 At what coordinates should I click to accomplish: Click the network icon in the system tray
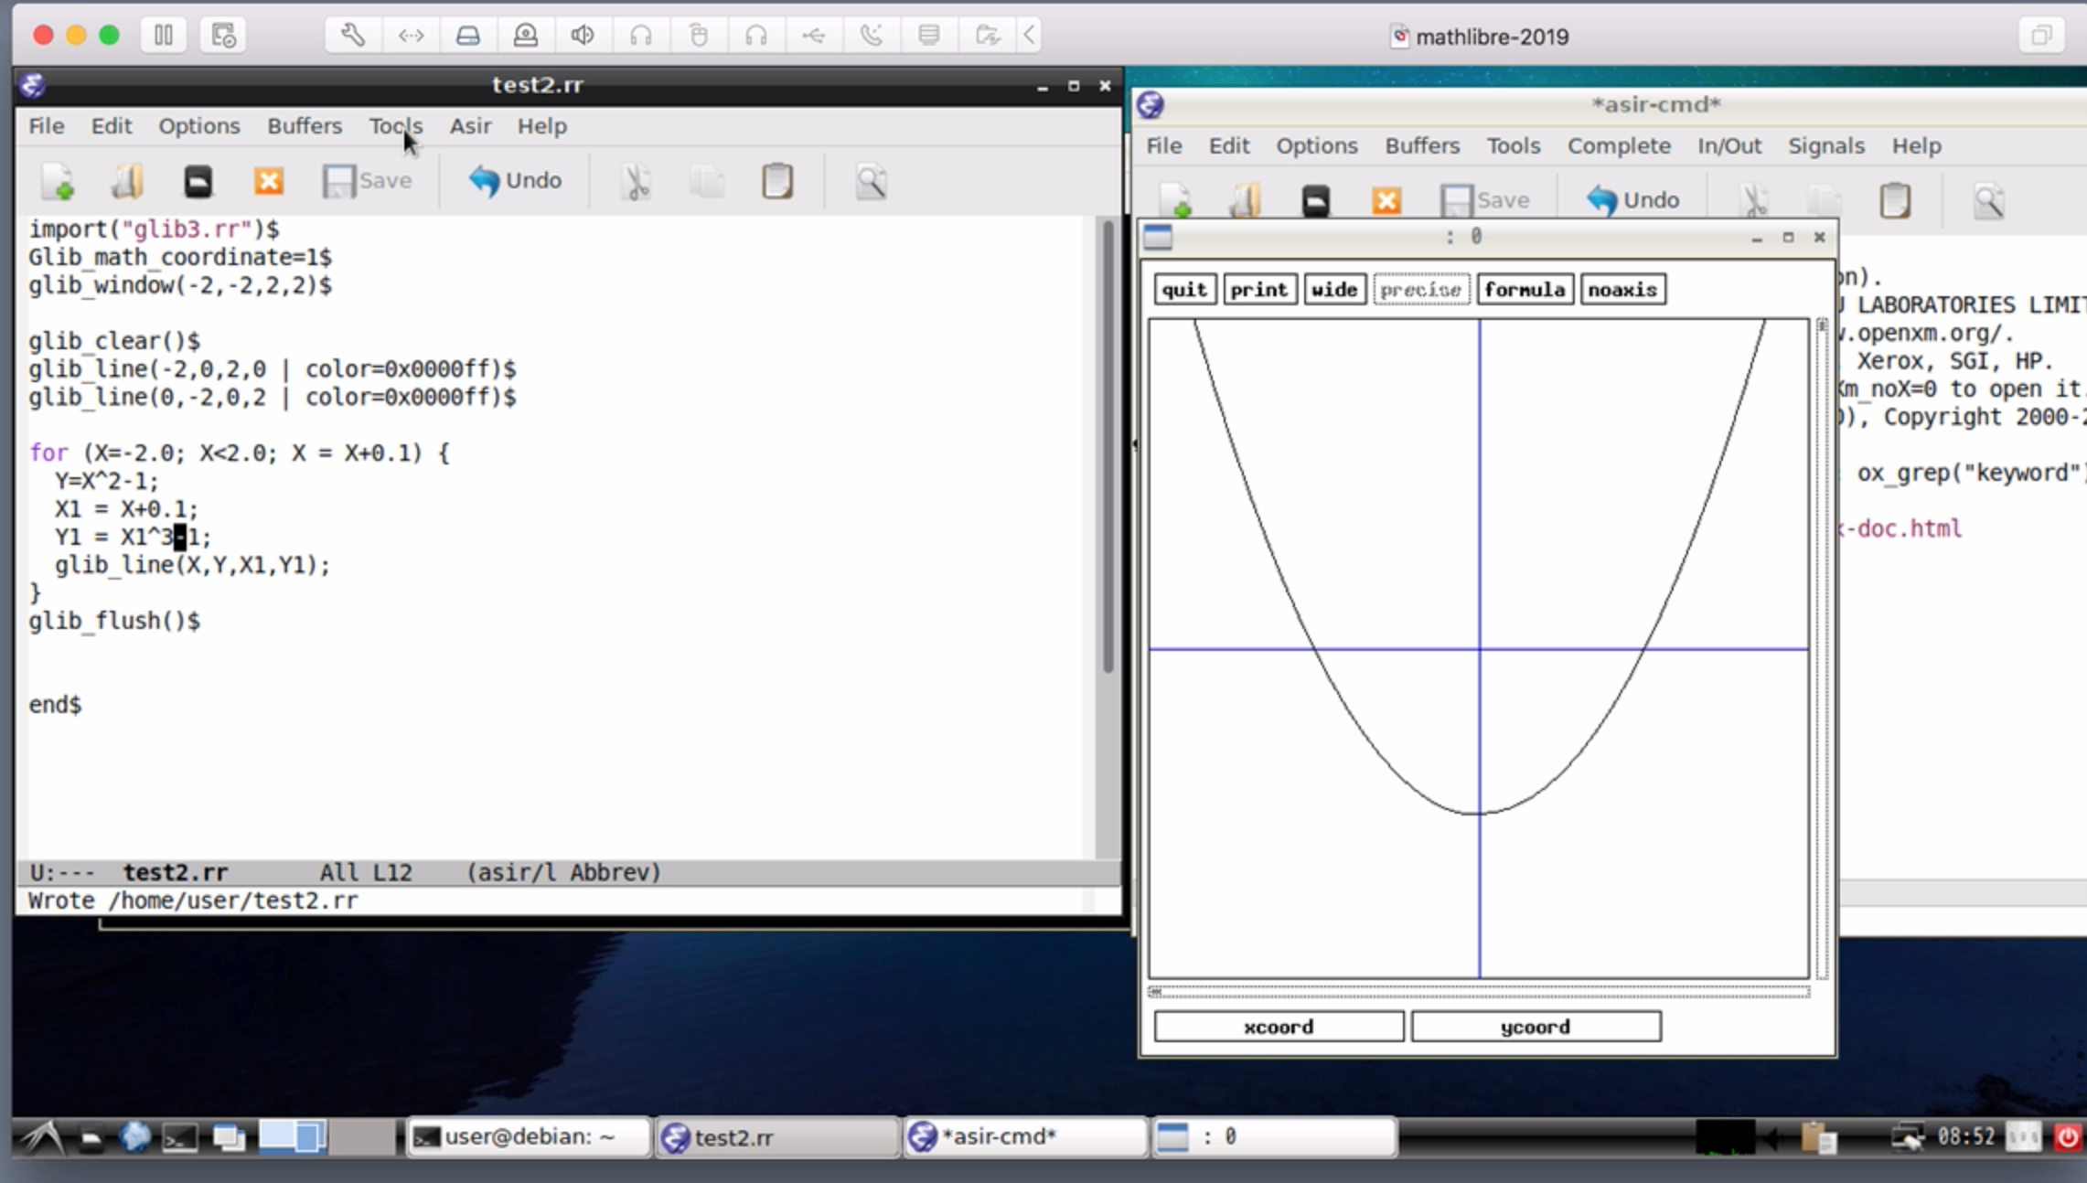(1908, 1137)
